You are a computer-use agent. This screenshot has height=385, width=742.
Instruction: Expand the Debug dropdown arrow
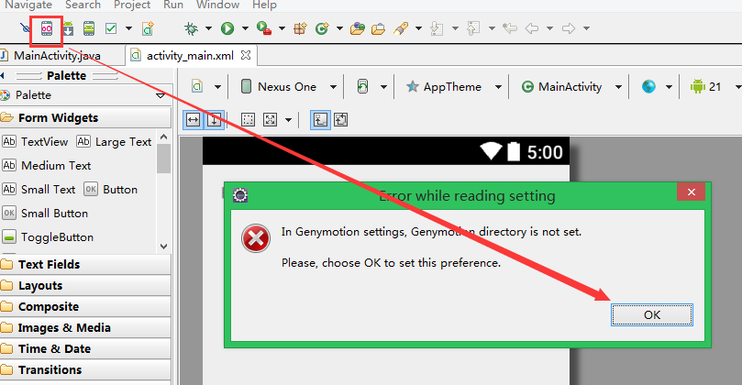208,28
